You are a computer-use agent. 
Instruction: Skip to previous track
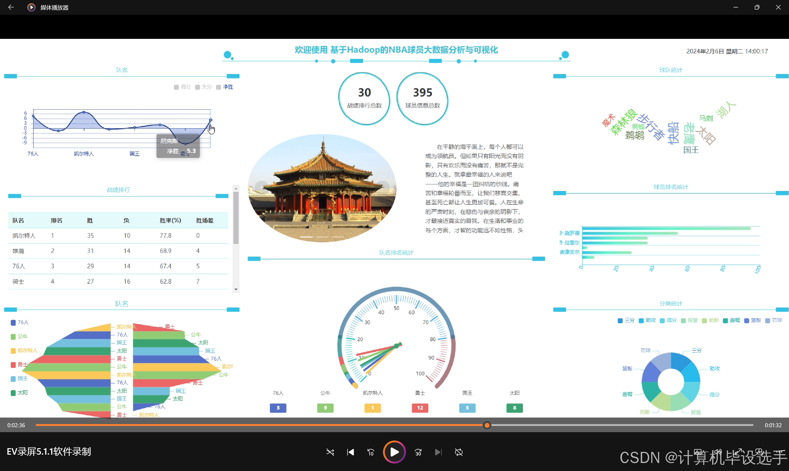click(x=350, y=452)
